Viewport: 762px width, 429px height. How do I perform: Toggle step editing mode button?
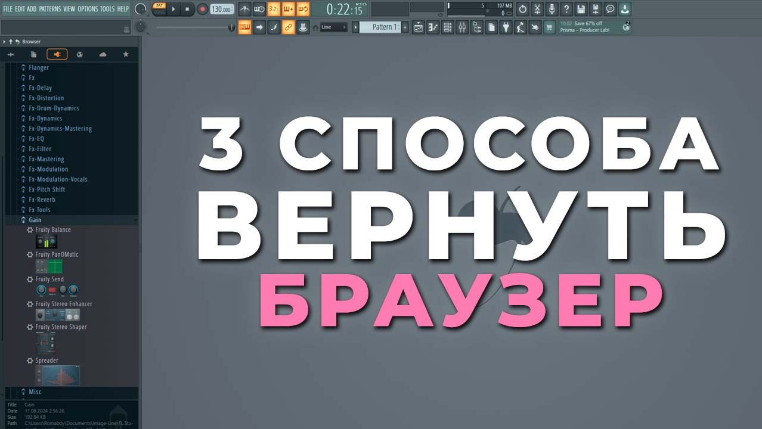tap(274, 27)
